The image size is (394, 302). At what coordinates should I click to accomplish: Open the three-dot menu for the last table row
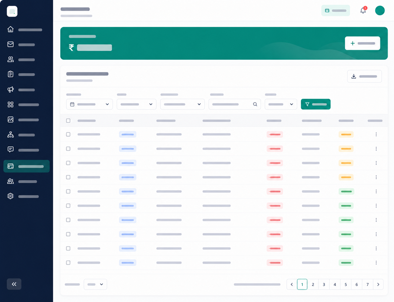pos(376,263)
